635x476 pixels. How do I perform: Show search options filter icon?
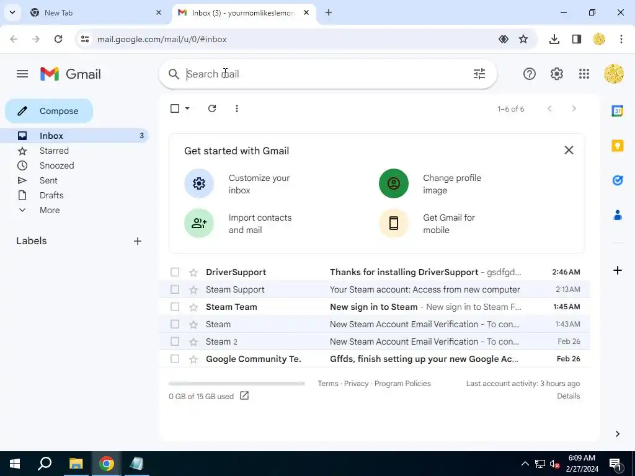[479, 74]
